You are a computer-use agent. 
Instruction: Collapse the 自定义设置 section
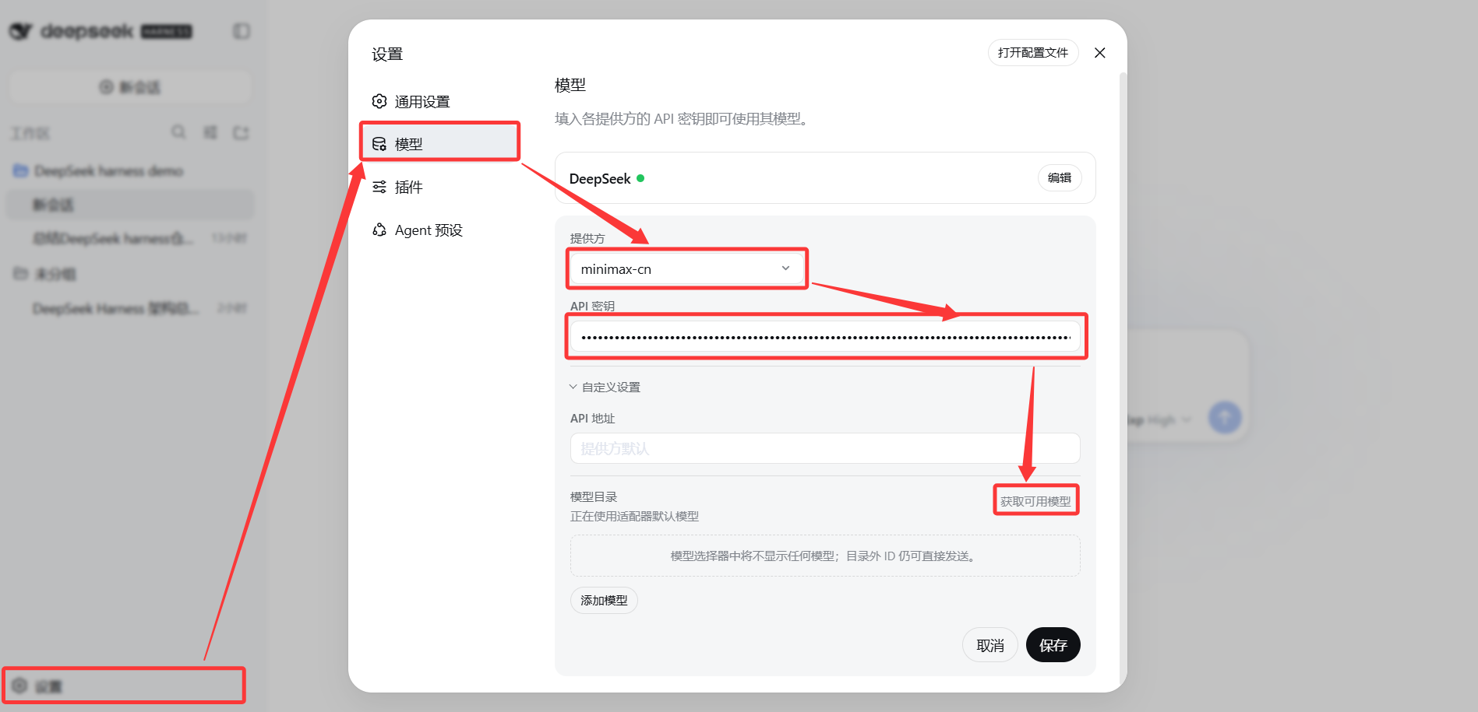(x=605, y=387)
